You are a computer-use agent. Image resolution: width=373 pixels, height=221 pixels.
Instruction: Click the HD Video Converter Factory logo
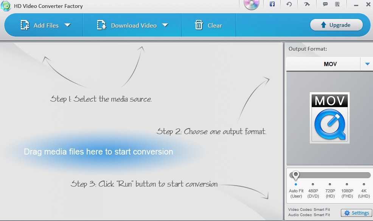coord(6,6)
